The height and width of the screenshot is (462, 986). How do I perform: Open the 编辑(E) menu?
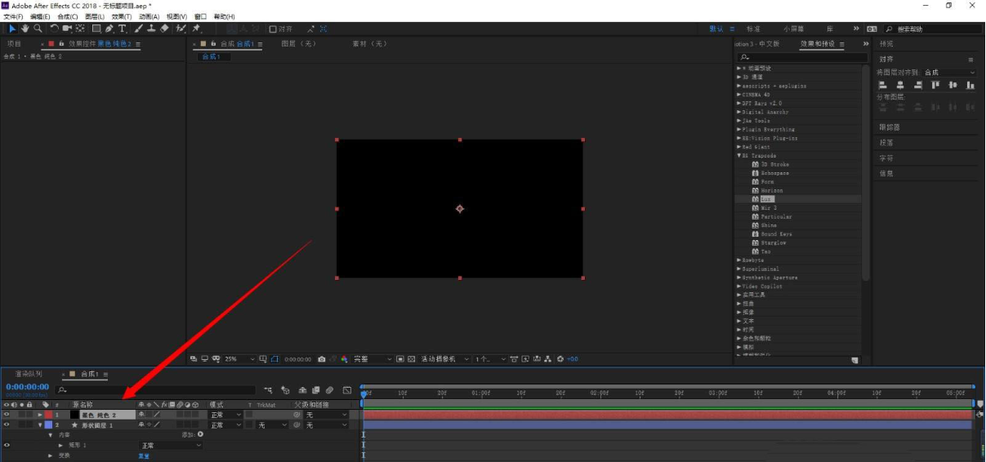coord(40,16)
